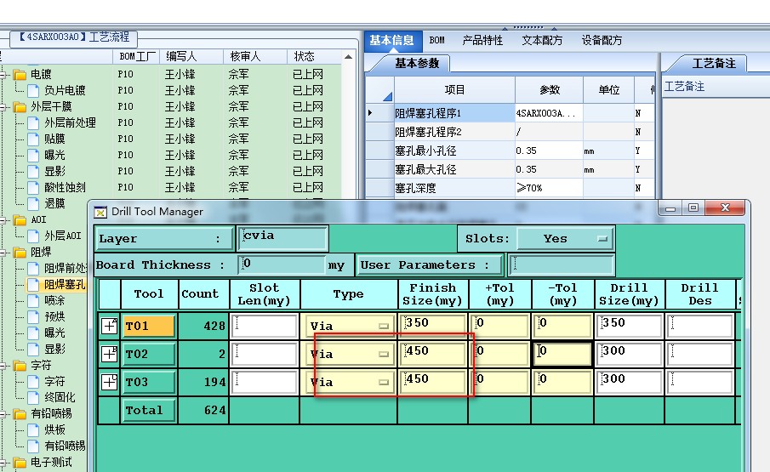Select the 喷涂 document icon
The width and height of the screenshot is (770, 472).
coord(33,301)
